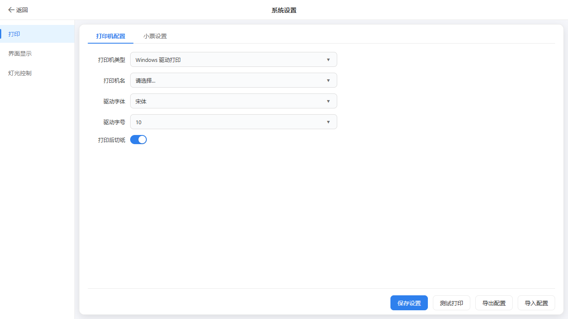Open 打印 in the sidebar
Image resolution: width=568 pixels, height=319 pixels.
click(37, 34)
